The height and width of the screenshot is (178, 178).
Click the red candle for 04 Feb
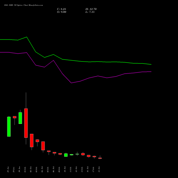click(x=43, y=146)
